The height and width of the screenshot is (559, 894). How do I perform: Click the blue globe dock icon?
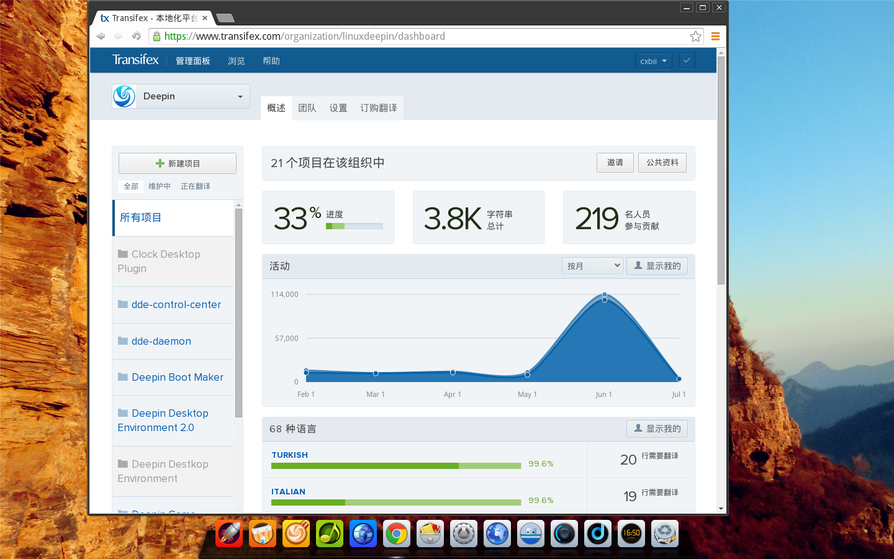(497, 534)
